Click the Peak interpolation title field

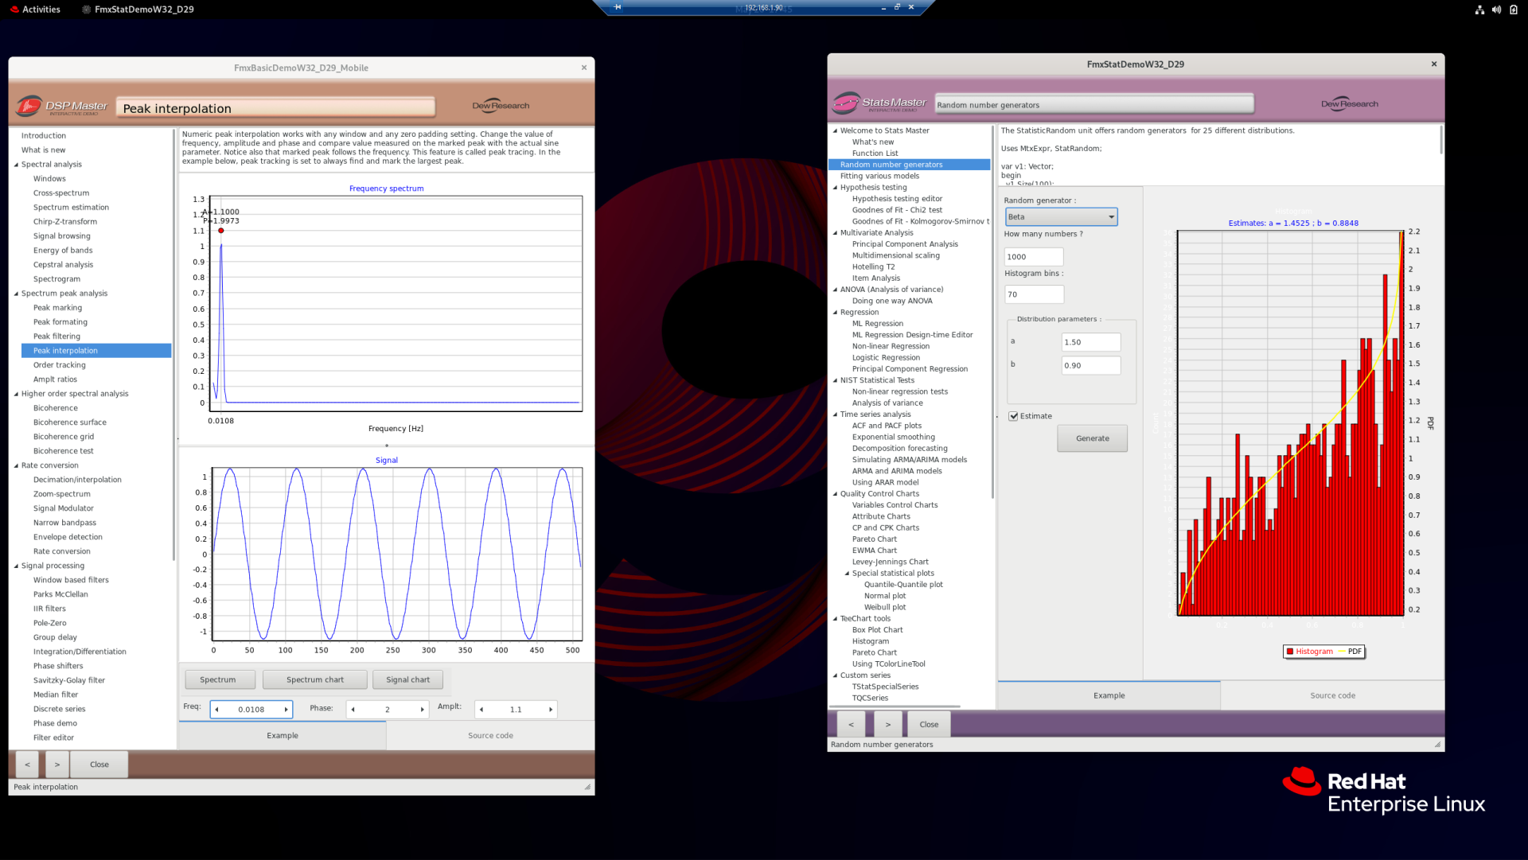pos(275,108)
